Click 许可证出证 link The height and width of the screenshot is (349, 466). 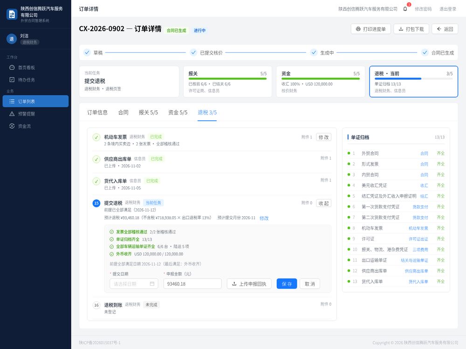click(x=418, y=239)
